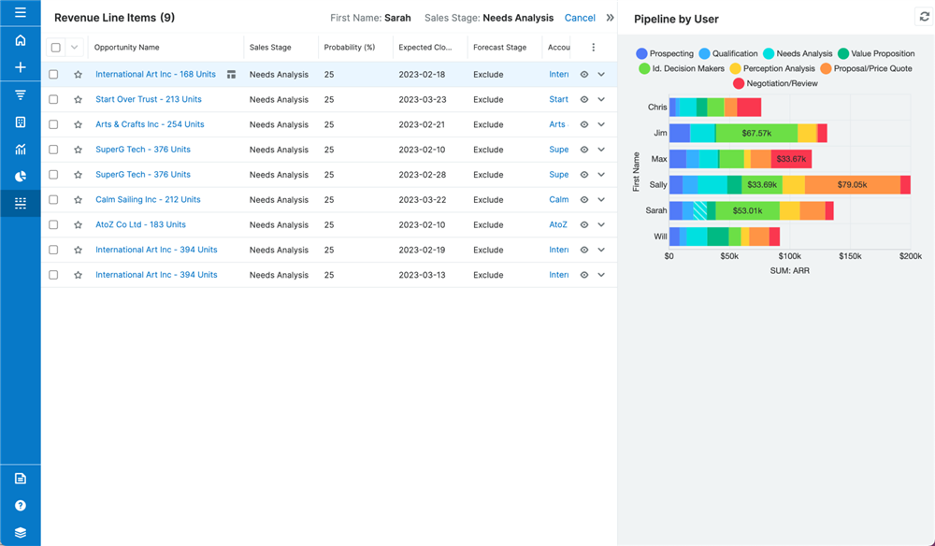Image resolution: width=935 pixels, height=546 pixels.
Task: Toggle the select-all checkbox in table header
Action: tap(55, 48)
